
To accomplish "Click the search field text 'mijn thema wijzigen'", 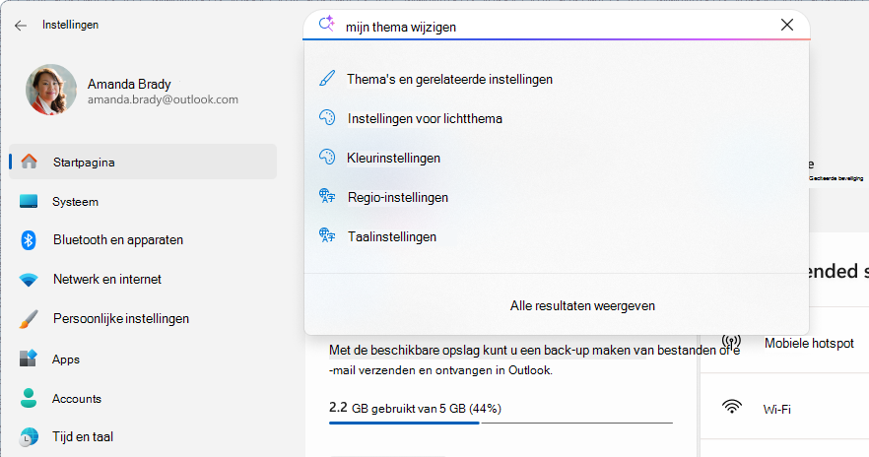I will 401,28.
